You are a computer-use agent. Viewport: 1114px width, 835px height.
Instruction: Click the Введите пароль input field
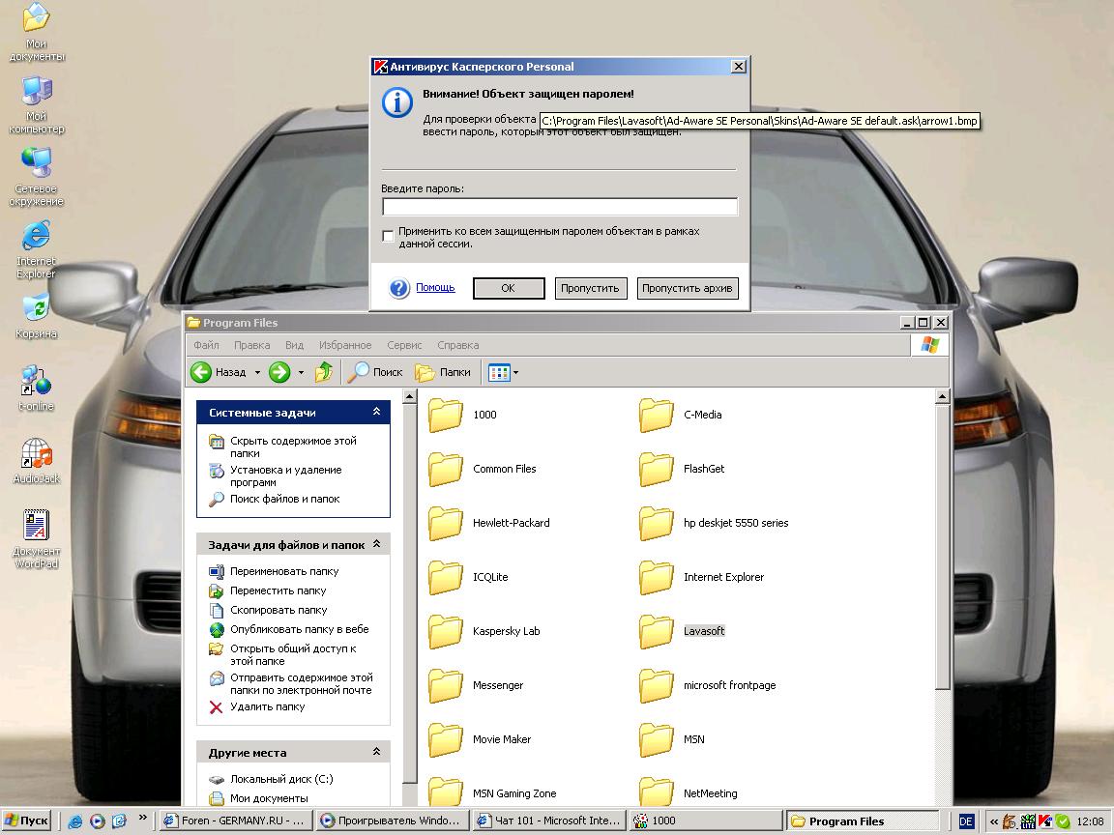click(x=560, y=207)
